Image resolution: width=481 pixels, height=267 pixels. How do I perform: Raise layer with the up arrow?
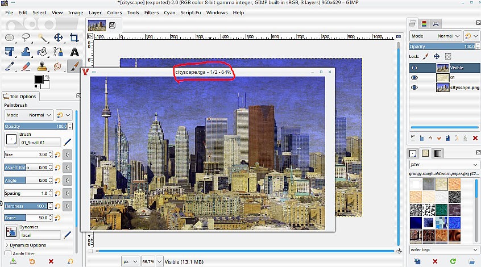[430, 138]
